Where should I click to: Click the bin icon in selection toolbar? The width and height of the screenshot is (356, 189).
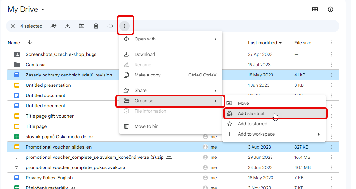click(x=96, y=26)
